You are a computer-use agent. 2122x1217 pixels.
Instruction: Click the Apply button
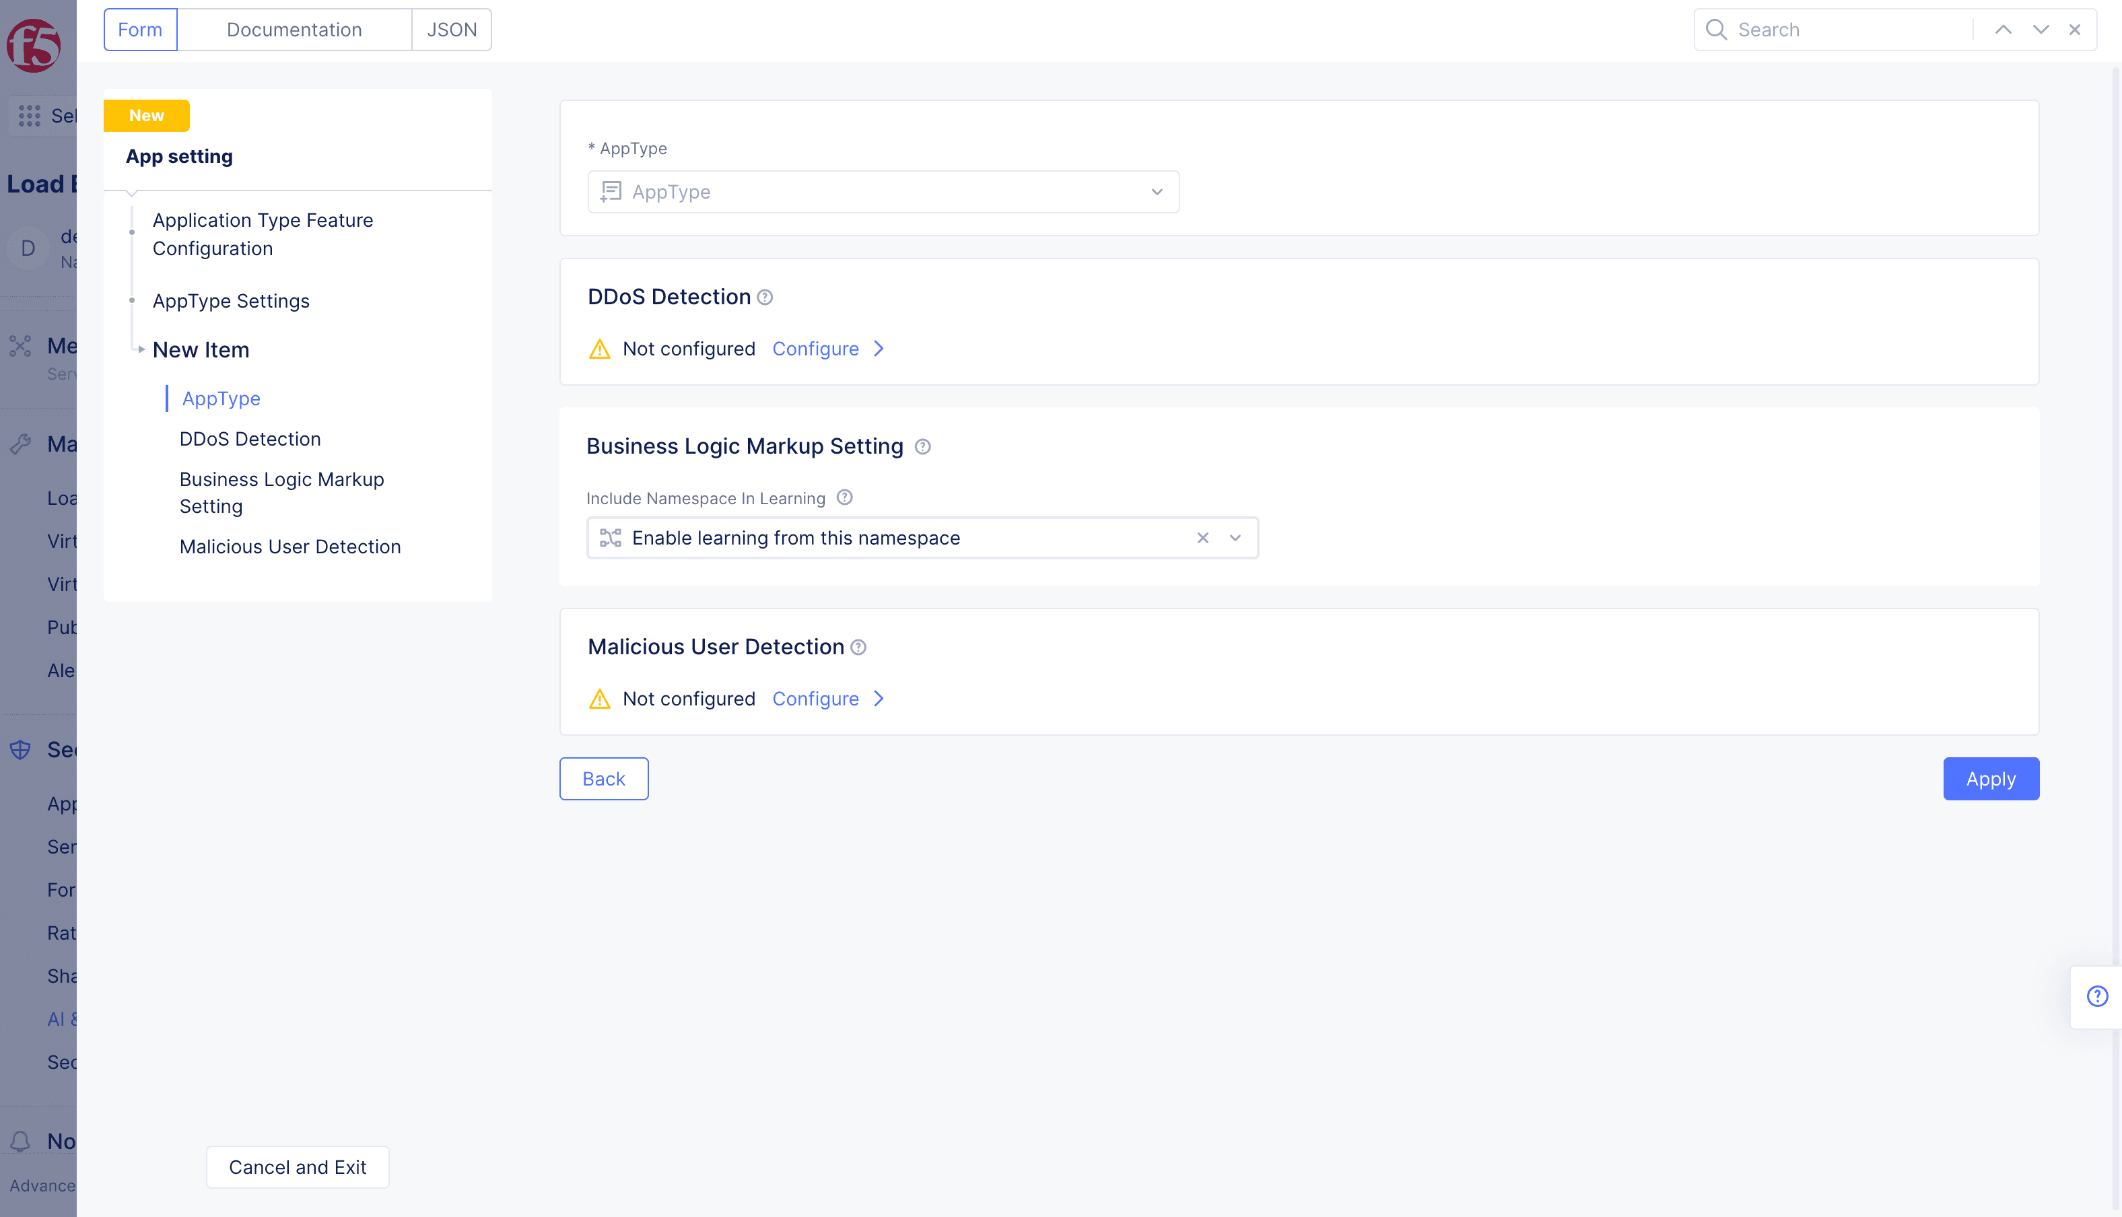pos(1991,778)
